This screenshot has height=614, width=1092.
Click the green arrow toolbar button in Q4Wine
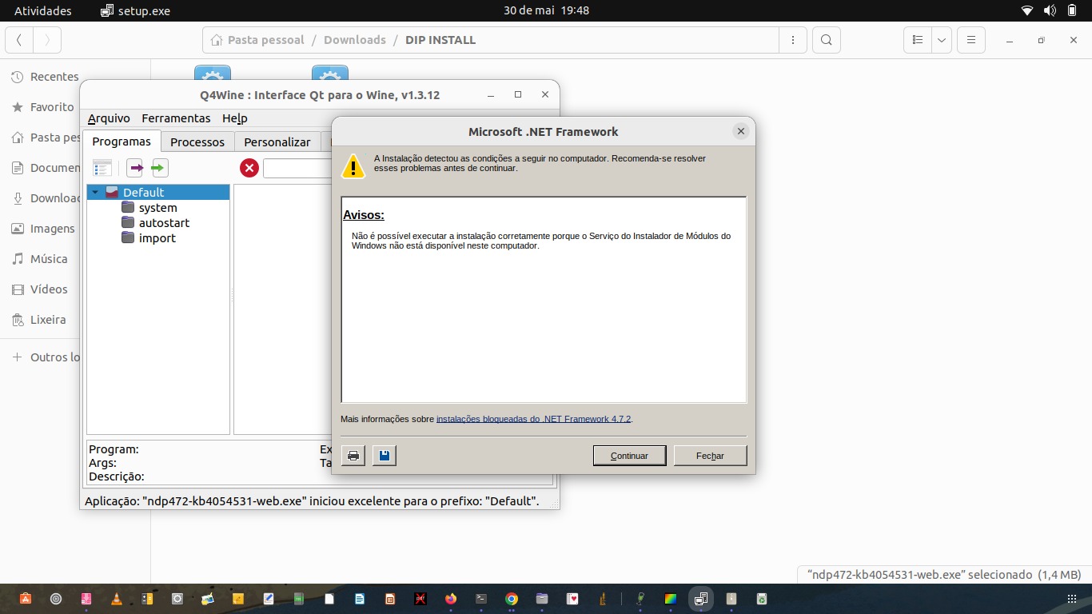[160, 168]
